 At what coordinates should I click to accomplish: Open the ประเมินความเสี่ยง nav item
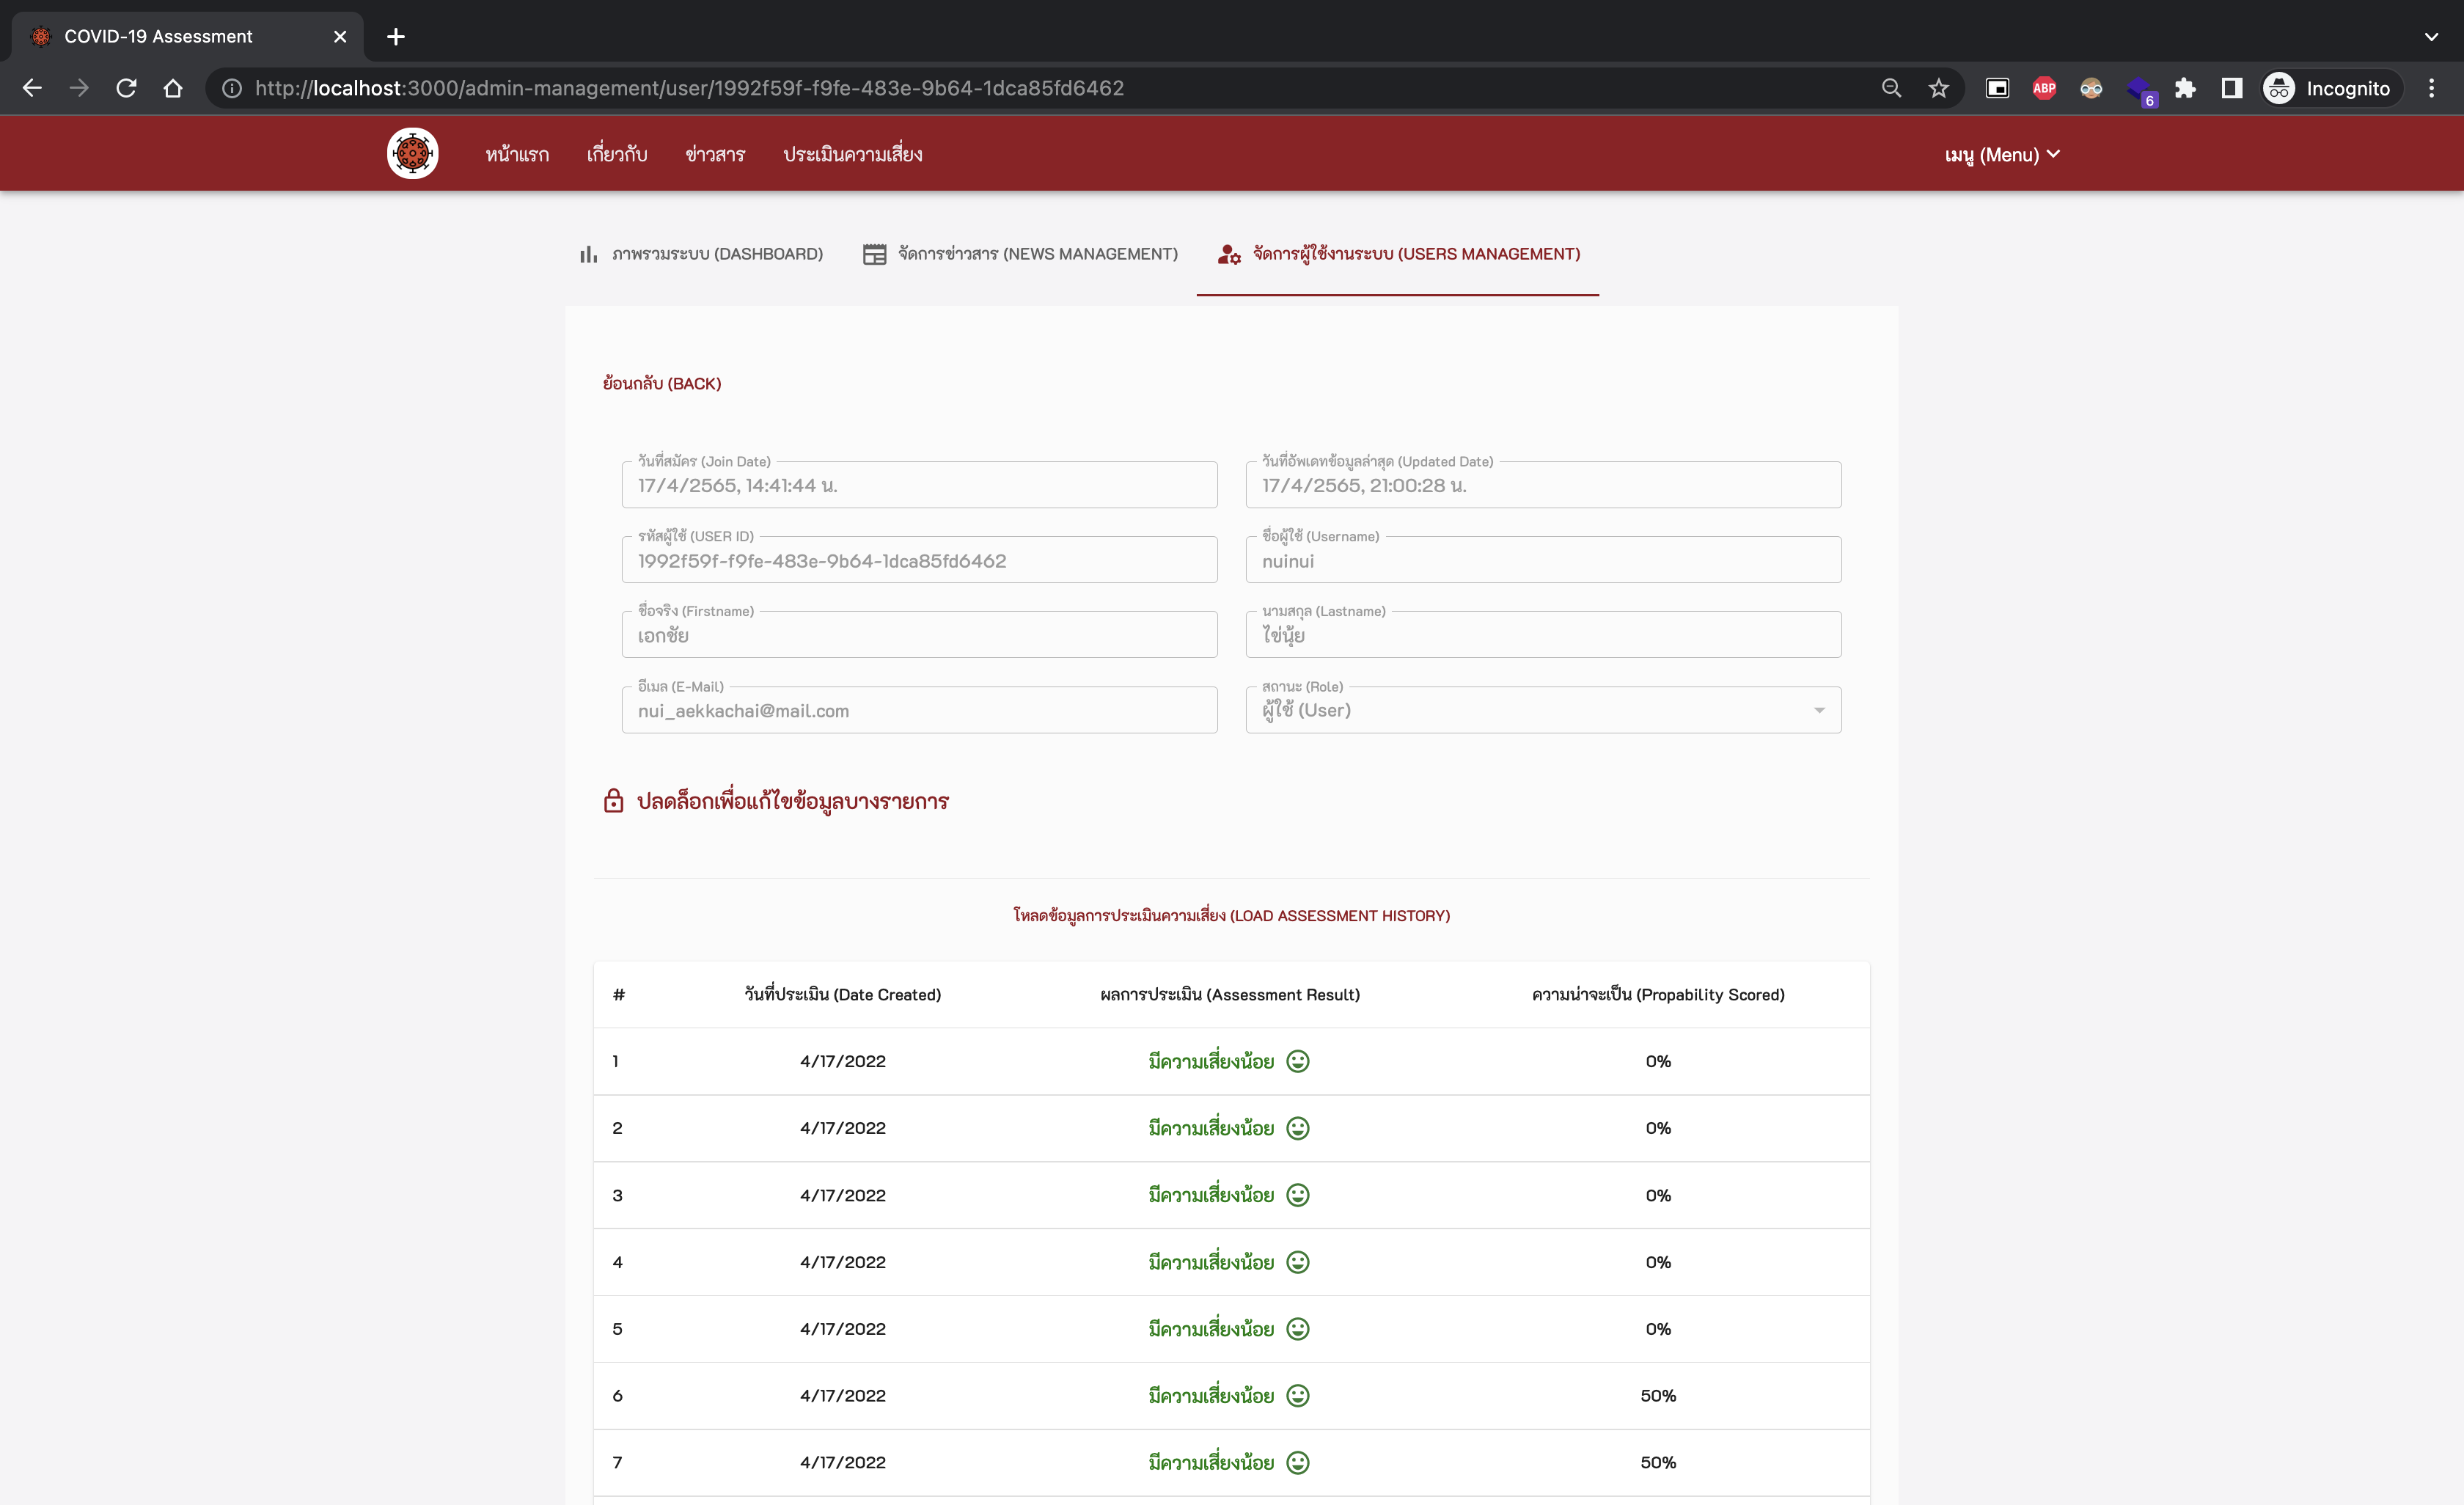(x=853, y=154)
